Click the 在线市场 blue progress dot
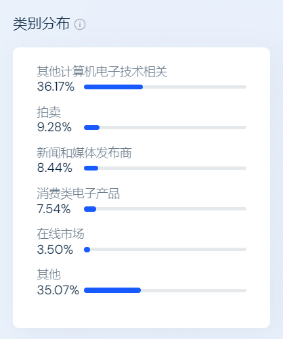The width and height of the screenshot is (283, 339). 87,250
